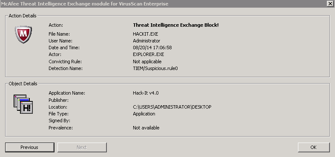
Task: Confirm the dialog with OK
Action: (314, 147)
